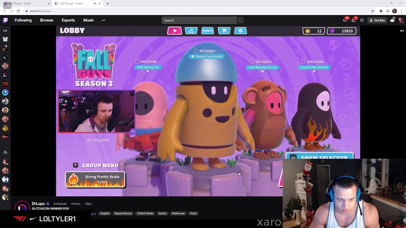This screenshot has height=228, width=406.
Task: Click the DrLupo webcam overlay
Action: (96, 111)
